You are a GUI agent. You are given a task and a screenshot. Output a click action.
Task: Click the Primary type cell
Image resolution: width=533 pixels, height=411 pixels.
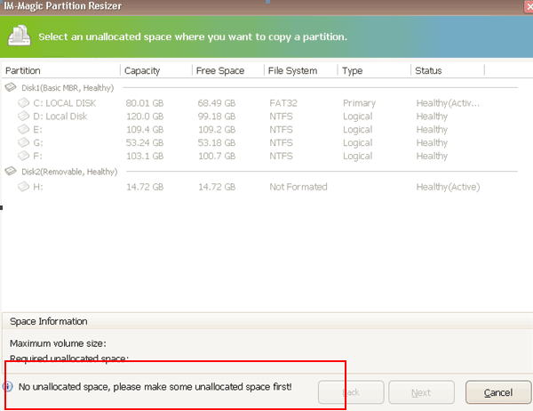[359, 103]
